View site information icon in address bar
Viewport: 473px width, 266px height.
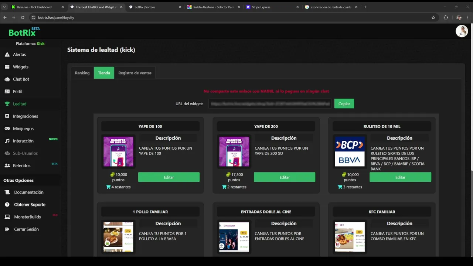[33, 17]
